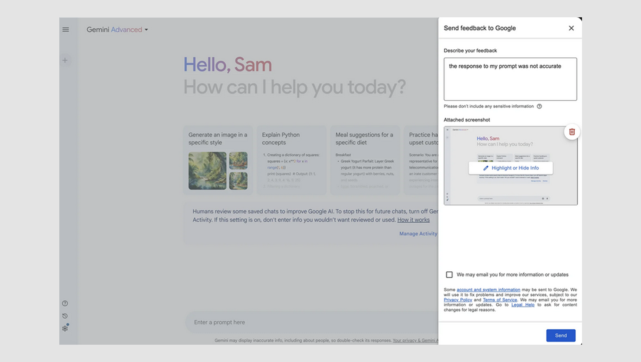This screenshot has height=362, width=641.
Task: Open the Privacy Policy link
Action: (x=458, y=300)
